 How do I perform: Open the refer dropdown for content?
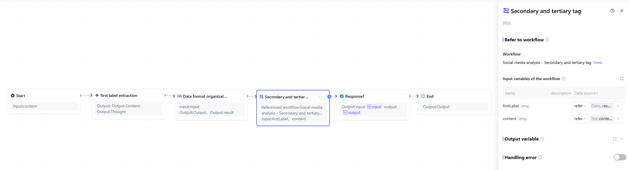point(580,119)
